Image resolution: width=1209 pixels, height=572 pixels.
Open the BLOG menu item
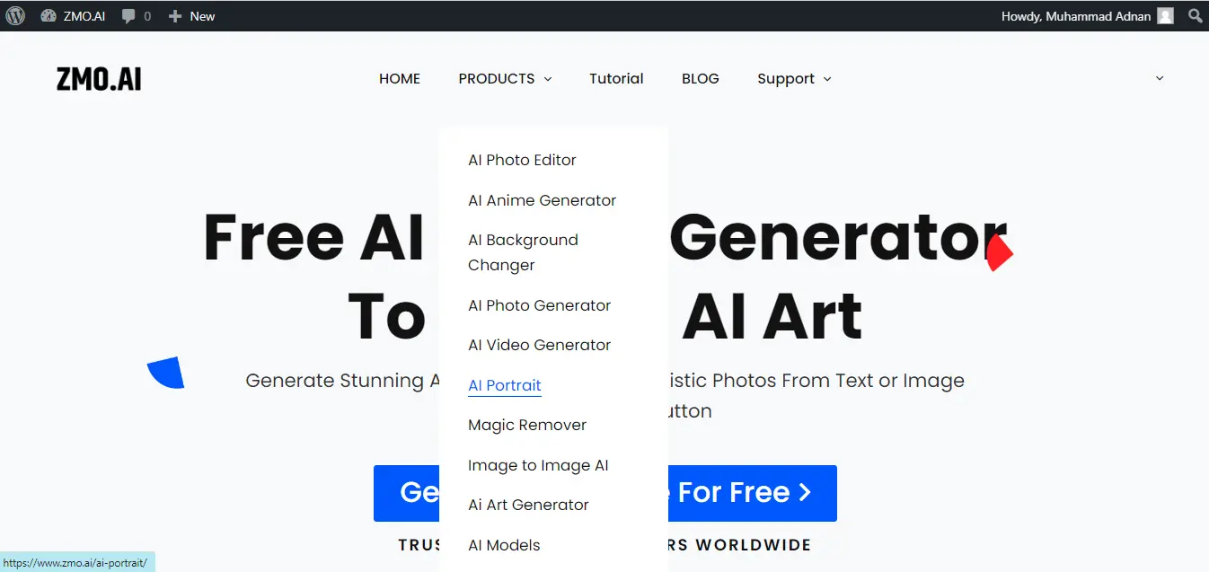coord(701,78)
